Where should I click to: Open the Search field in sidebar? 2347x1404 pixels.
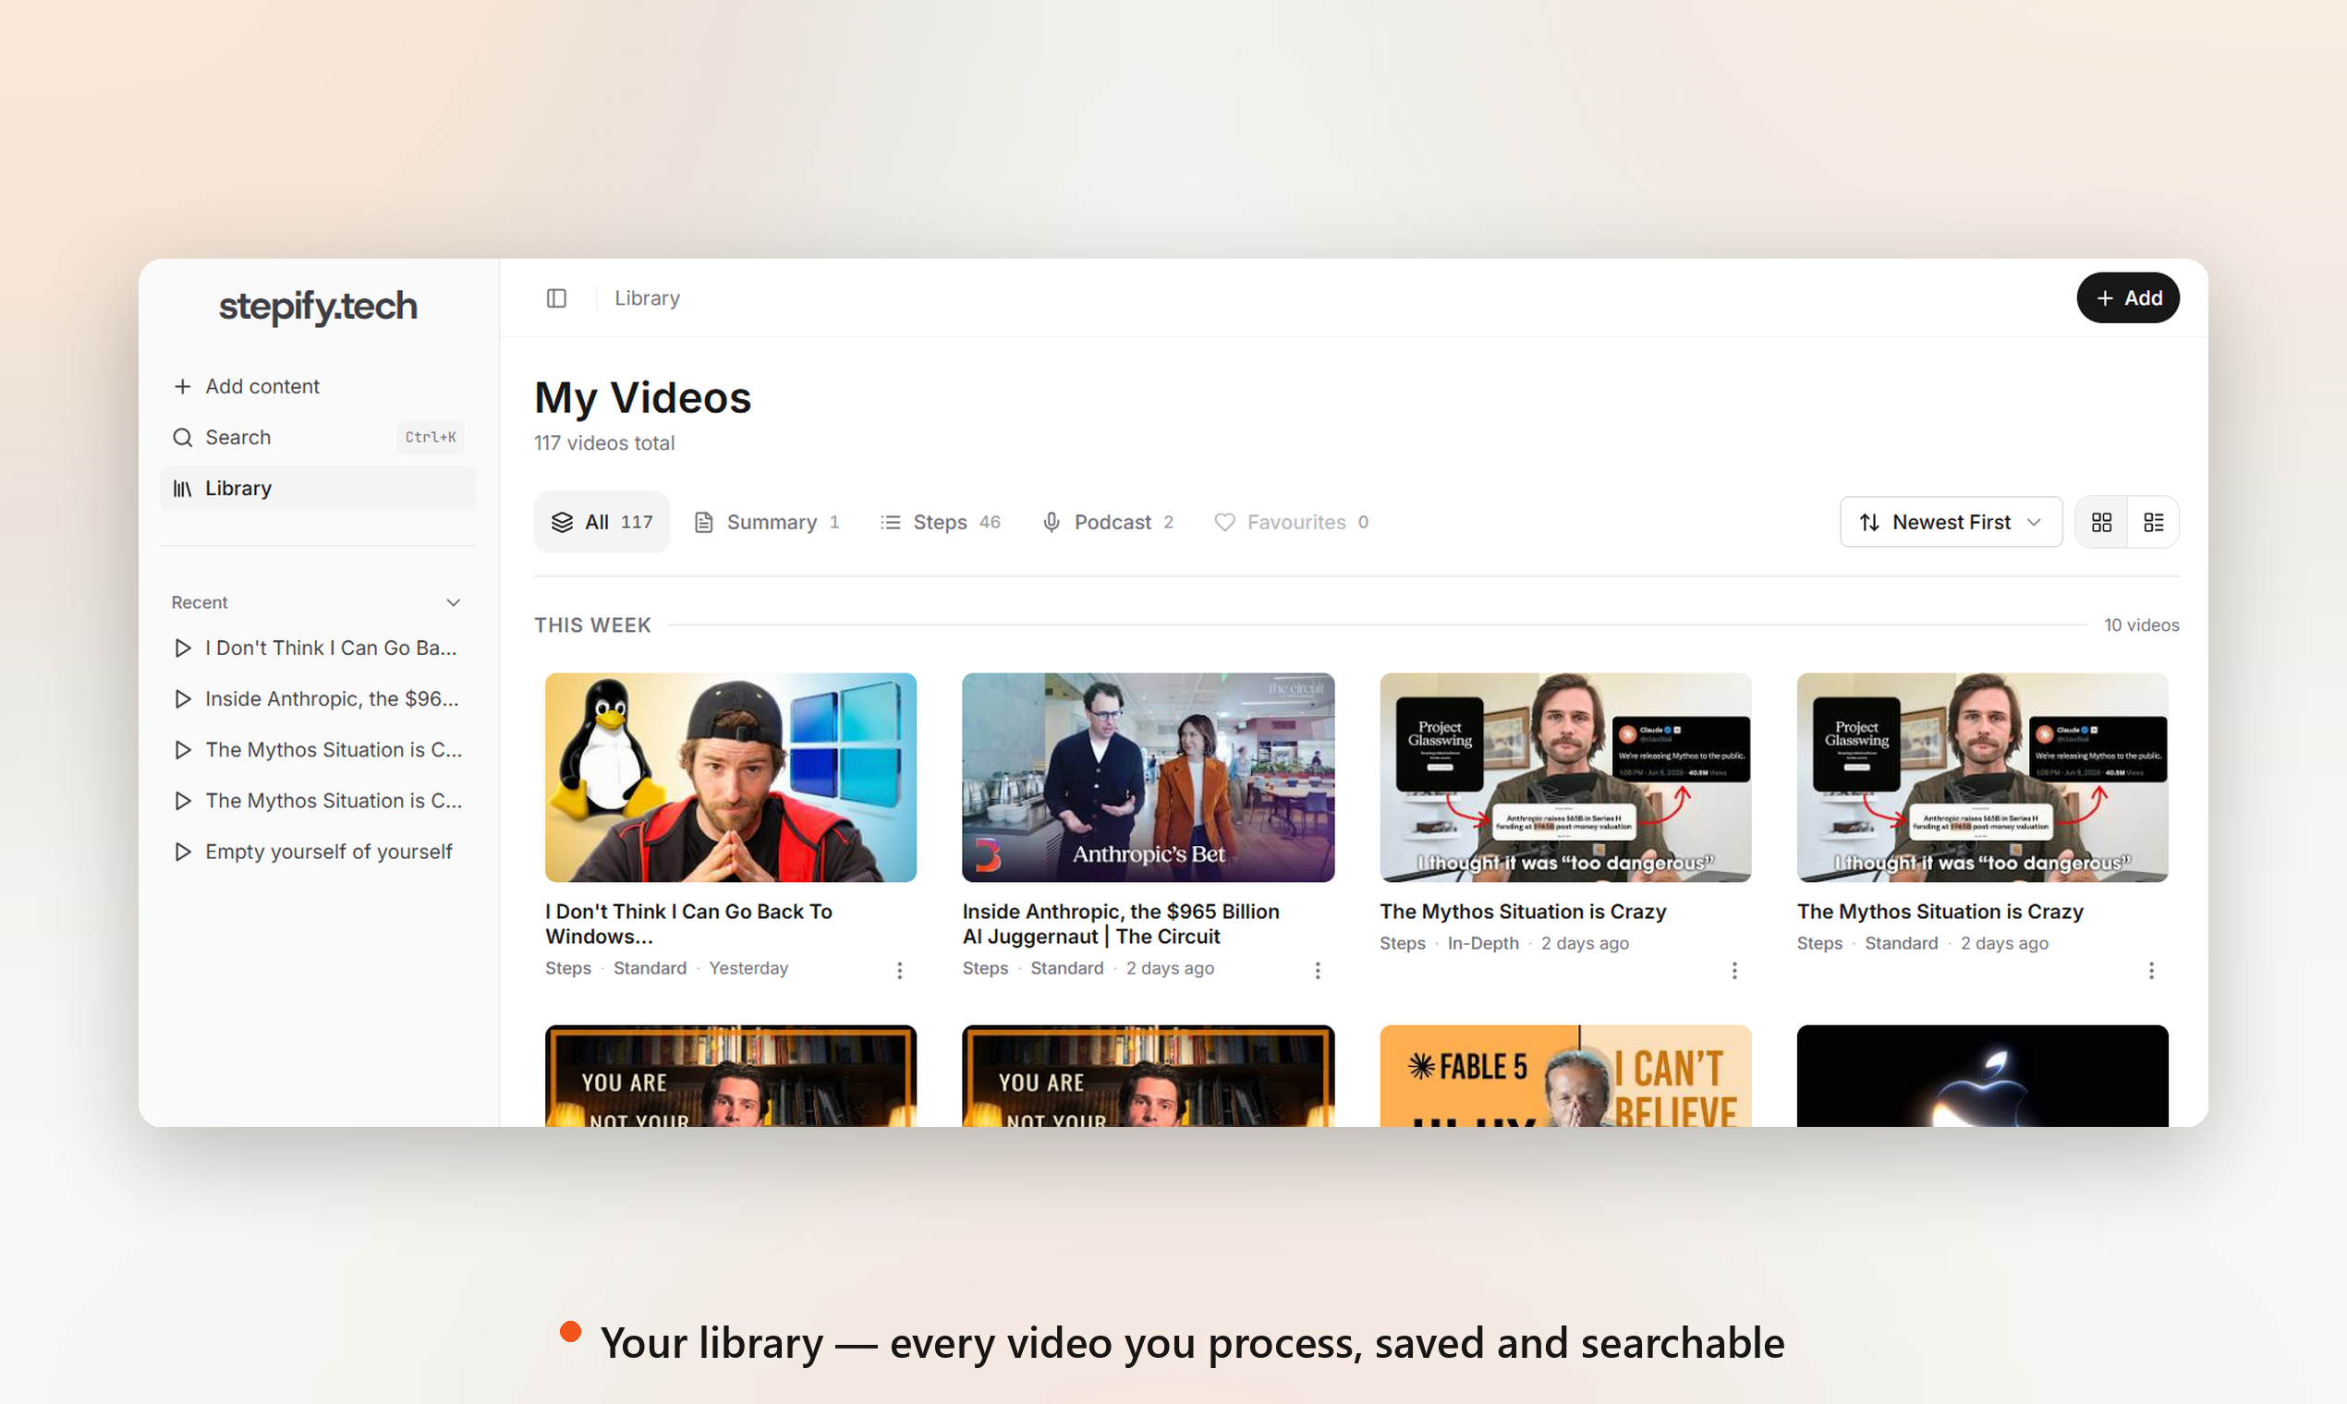click(318, 437)
